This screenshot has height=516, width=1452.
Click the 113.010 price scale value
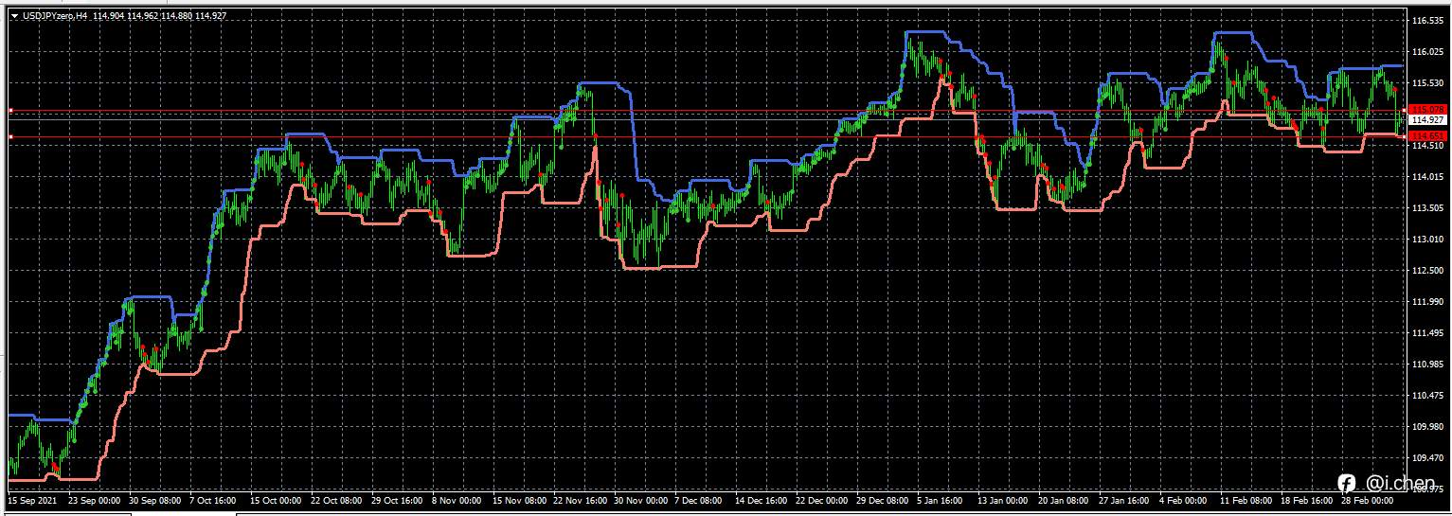1426,239
